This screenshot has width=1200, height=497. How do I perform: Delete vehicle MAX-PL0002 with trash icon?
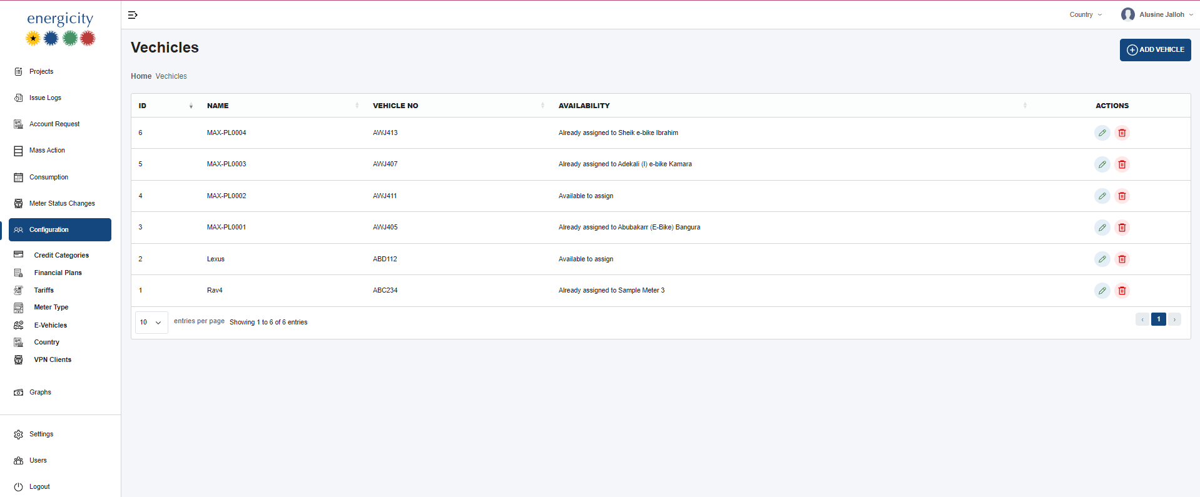tap(1122, 196)
